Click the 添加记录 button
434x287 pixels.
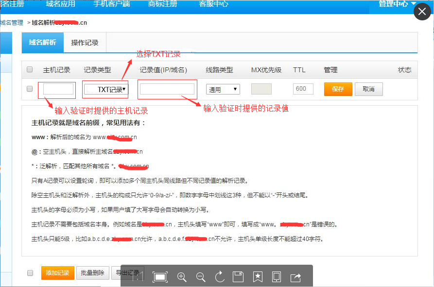point(57,273)
